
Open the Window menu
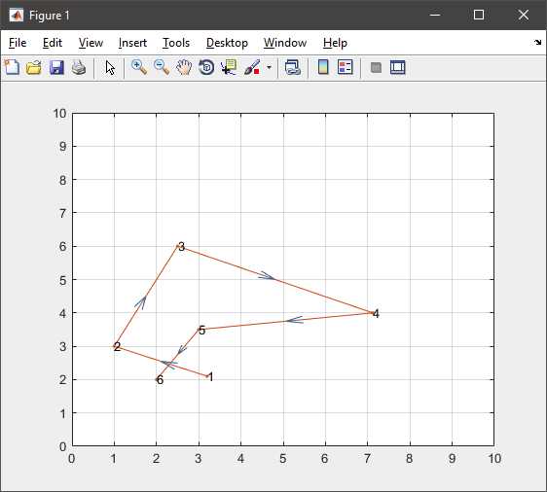click(285, 43)
